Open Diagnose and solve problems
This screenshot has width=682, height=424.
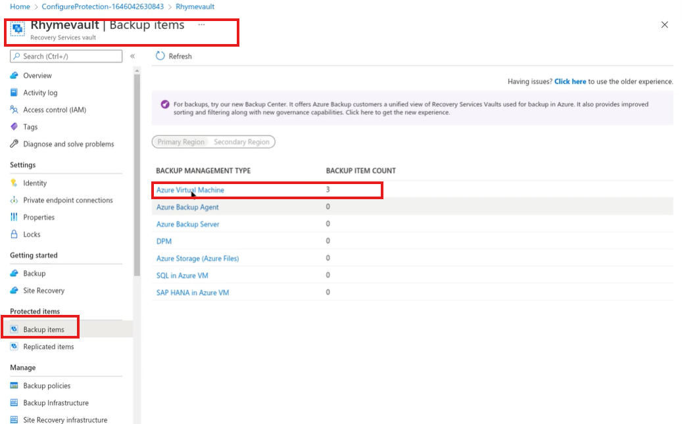click(x=68, y=144)
